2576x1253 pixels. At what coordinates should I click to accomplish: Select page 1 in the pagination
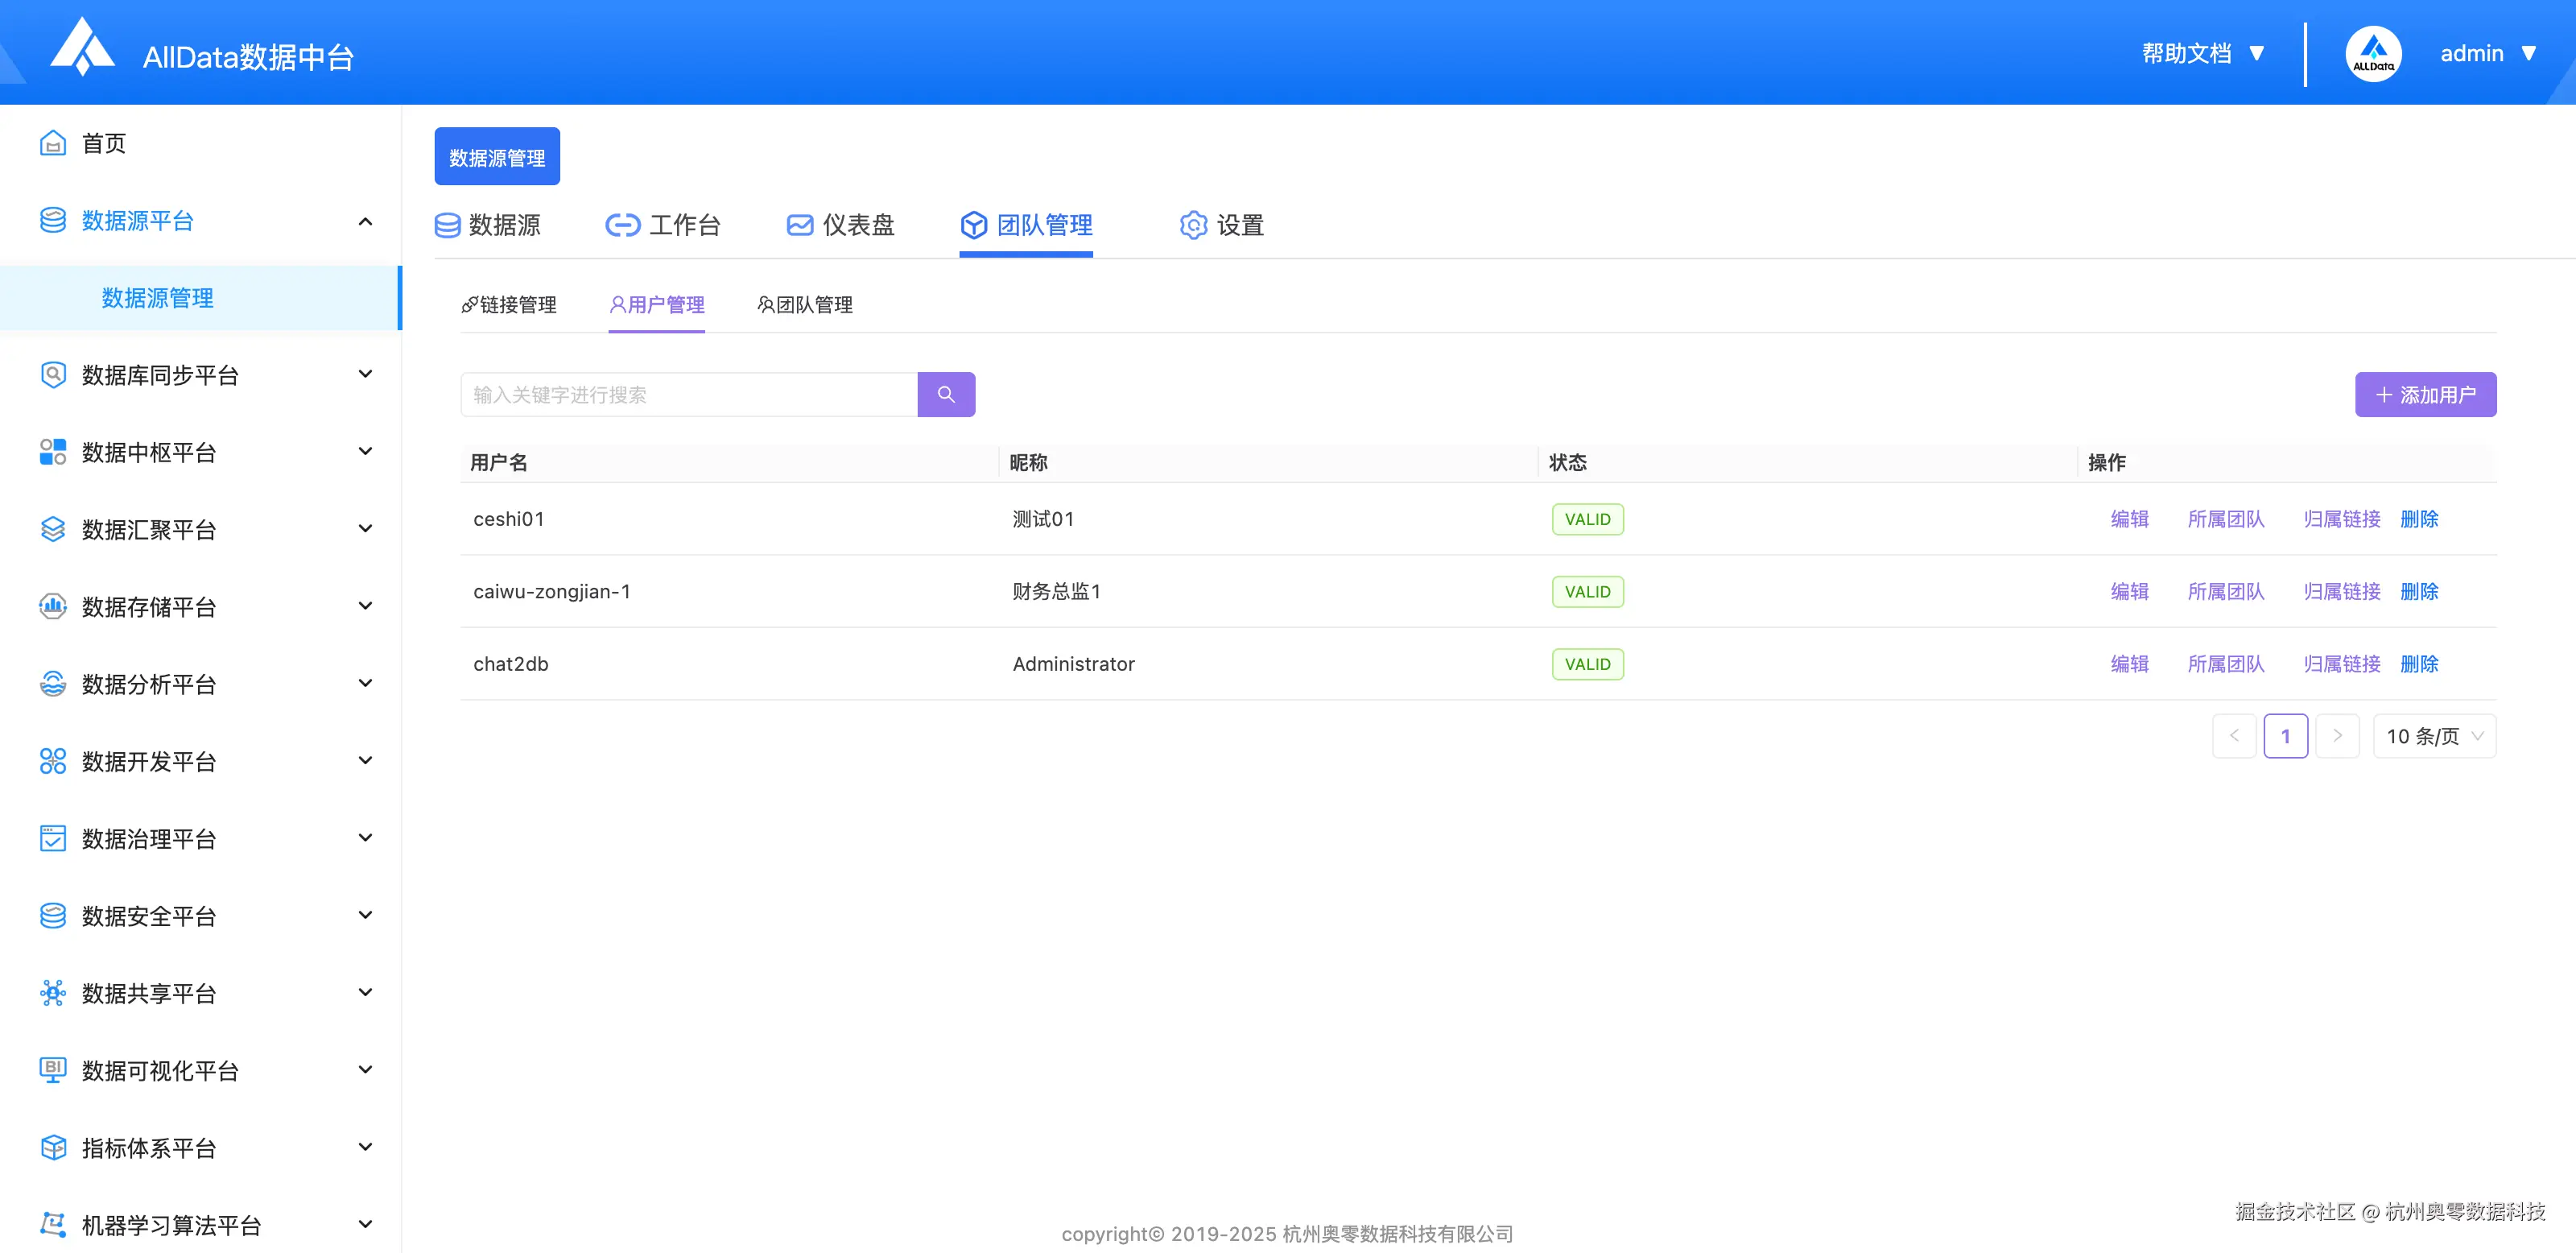(2286, 735)
